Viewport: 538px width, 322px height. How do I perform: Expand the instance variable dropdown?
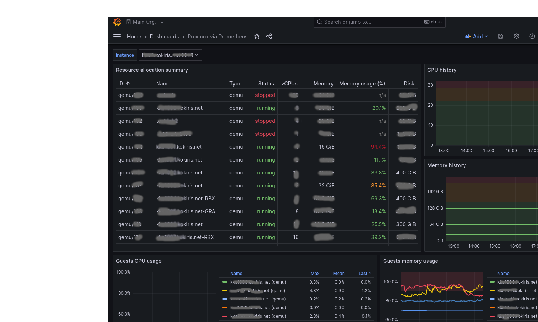click(170, 55)
